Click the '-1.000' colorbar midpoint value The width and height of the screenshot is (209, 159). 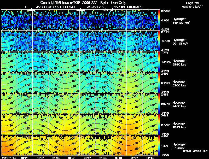165,20
